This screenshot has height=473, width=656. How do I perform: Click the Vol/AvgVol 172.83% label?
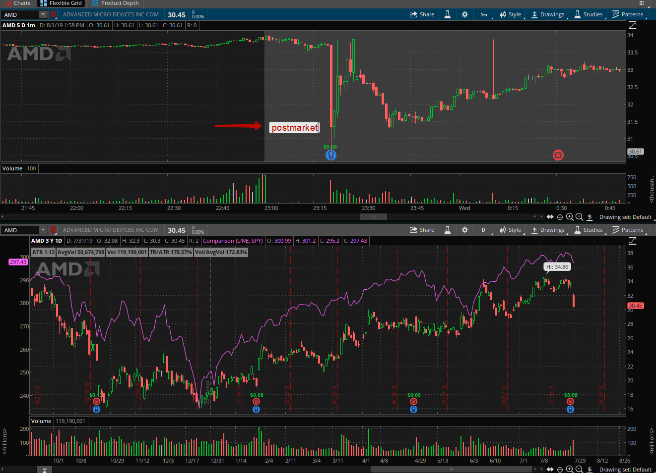[x=221, y=252]
